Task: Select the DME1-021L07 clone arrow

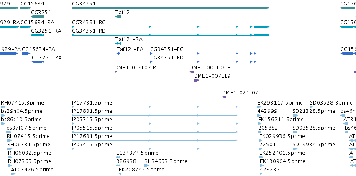Action: [x=224, y=97]
